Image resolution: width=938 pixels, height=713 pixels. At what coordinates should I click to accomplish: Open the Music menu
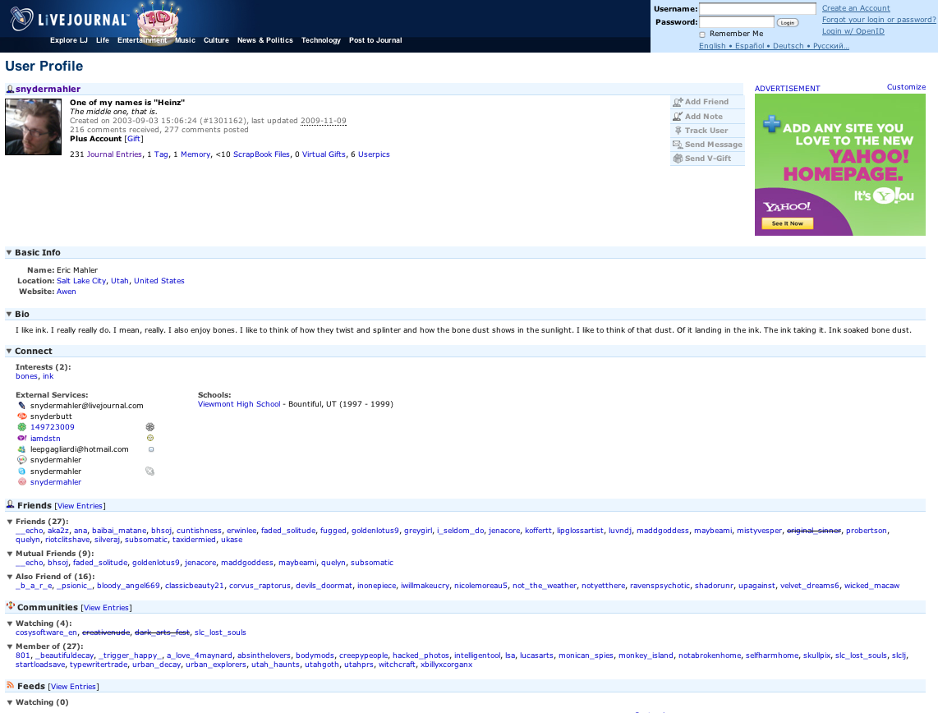(x=185, y=40)
